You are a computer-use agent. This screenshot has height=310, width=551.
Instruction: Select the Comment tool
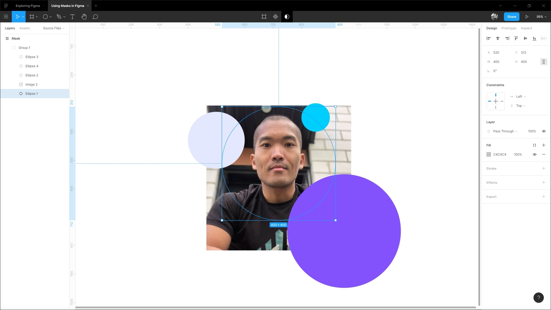pyautogui.click(x=95, y=17)
